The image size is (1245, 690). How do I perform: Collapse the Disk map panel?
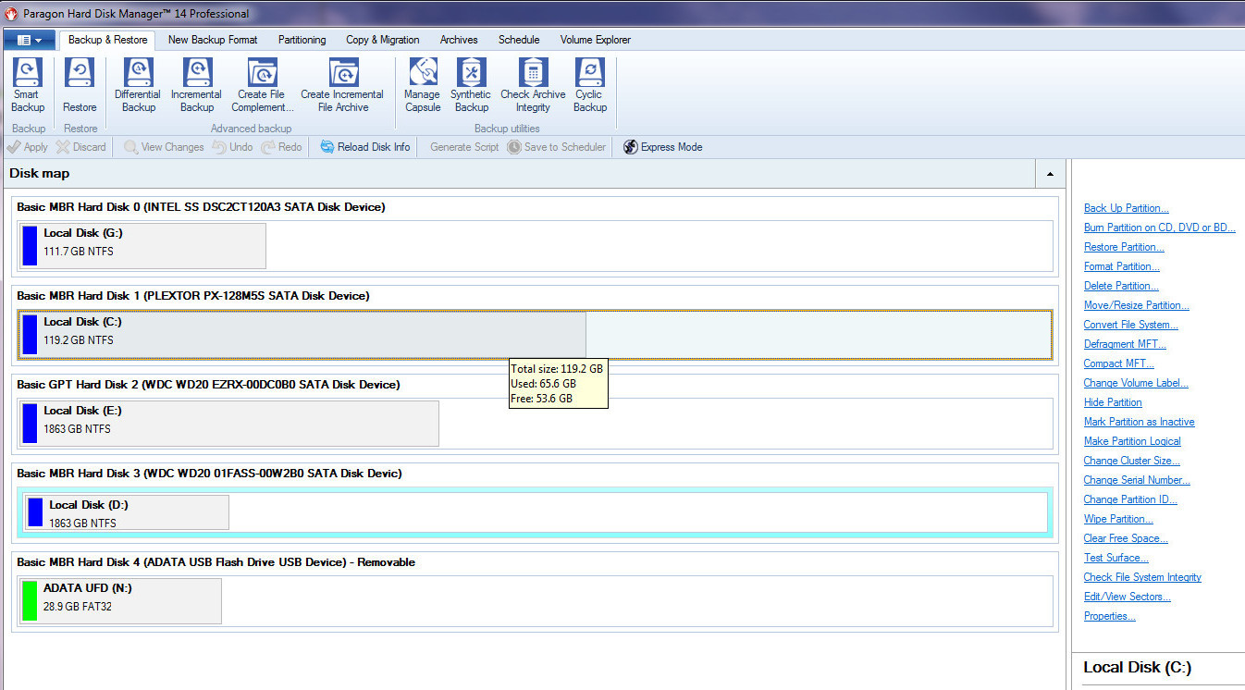pyautogui.click(x=1050, y=174)
